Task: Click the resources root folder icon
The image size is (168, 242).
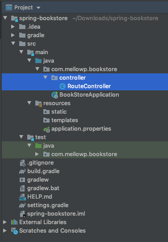Action: tap(38, 103)
